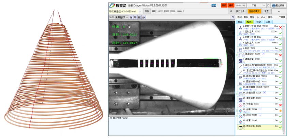Click the 保存 save button

coord(147,11)
